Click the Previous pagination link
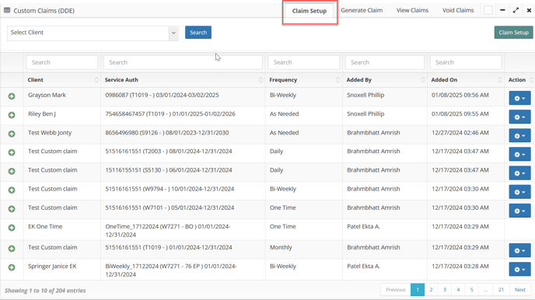The height and width of the screenshot is (300, 535). click(x=396, y=290)
